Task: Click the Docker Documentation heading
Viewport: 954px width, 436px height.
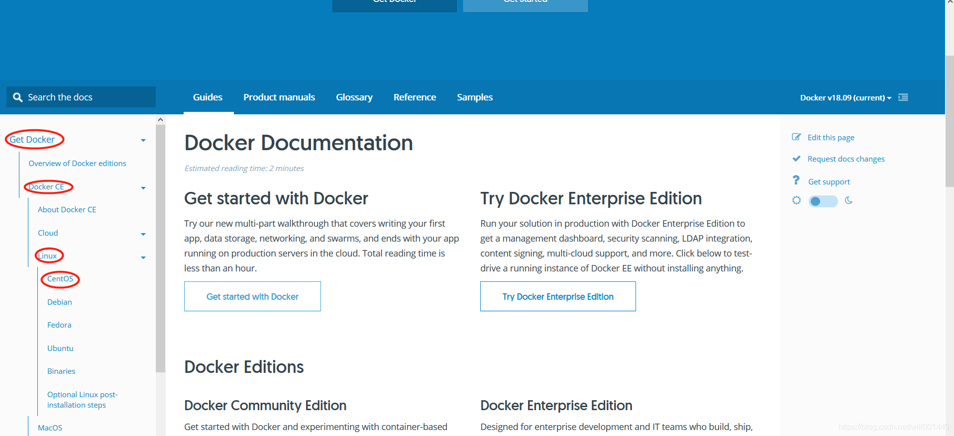Action: click(x=299, y=143)
